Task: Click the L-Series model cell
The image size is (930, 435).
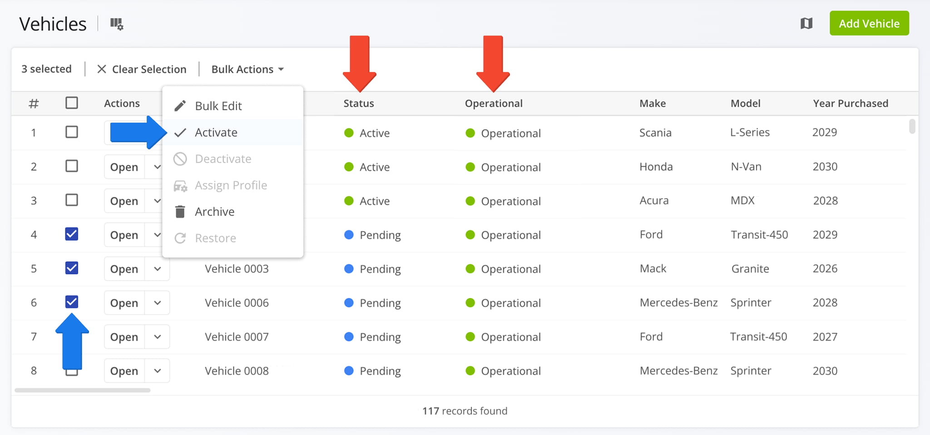Action: (750, 132)
